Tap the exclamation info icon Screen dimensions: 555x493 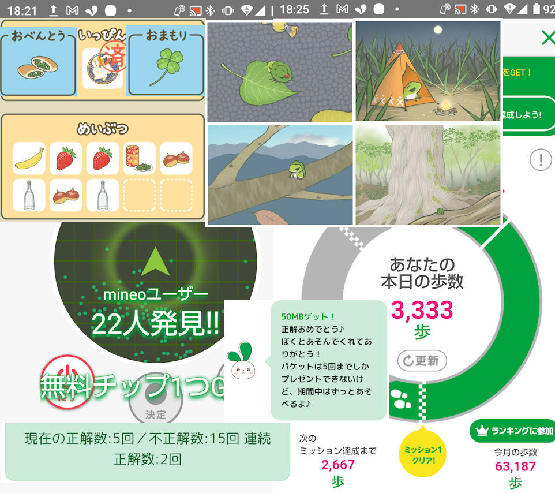[x=541, y=160]
